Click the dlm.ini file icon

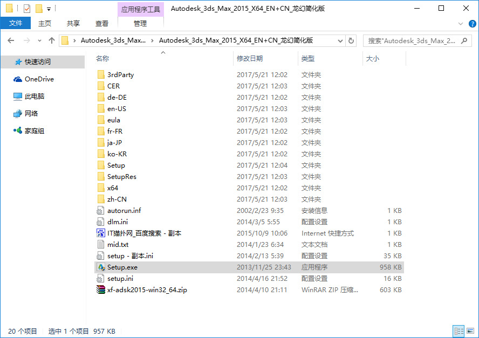coord(100,222)
